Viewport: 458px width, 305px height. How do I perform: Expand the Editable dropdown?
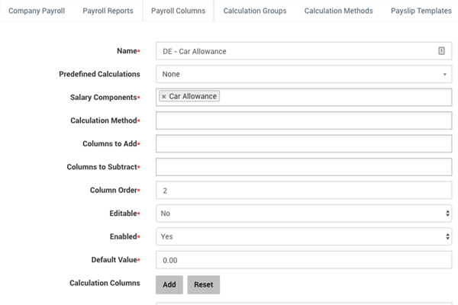pyautogui.click(x=304, y=213)
